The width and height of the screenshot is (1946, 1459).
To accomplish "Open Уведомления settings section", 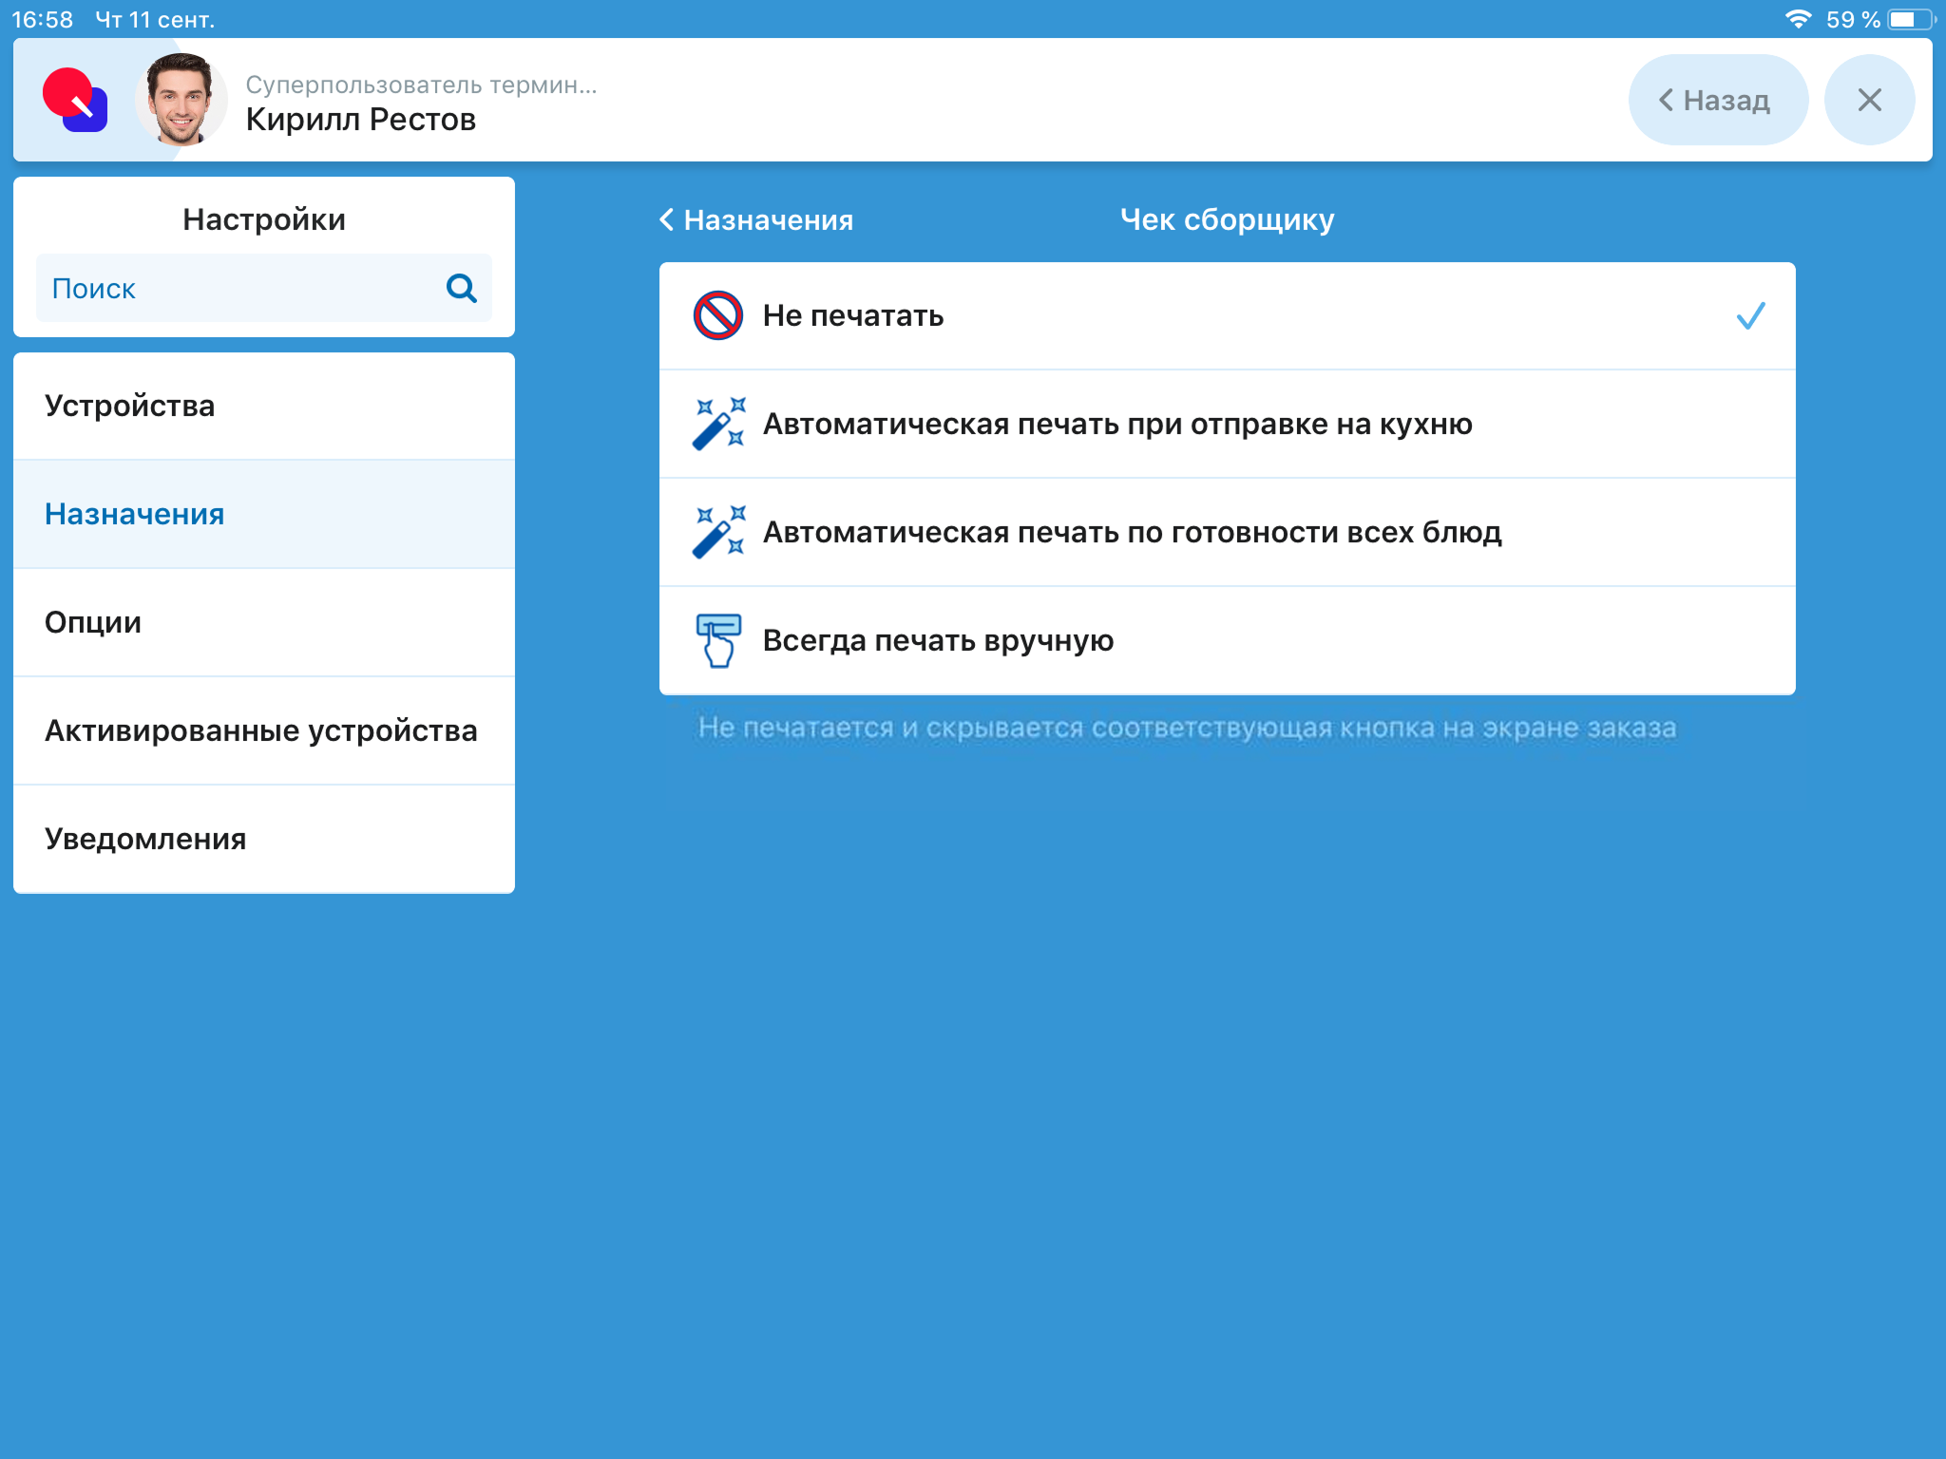I will 145,839.
